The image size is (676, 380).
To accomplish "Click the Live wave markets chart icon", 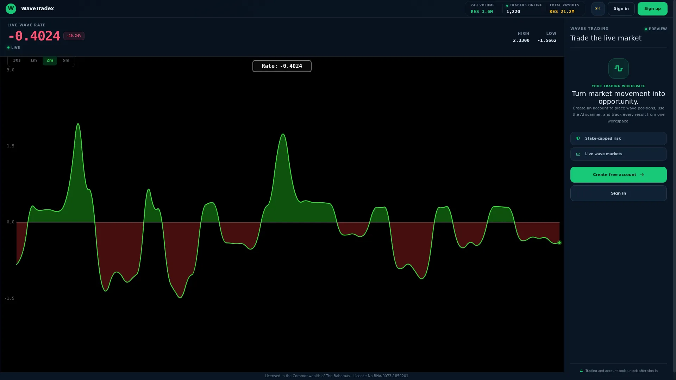I will click(x=578, y=154).
